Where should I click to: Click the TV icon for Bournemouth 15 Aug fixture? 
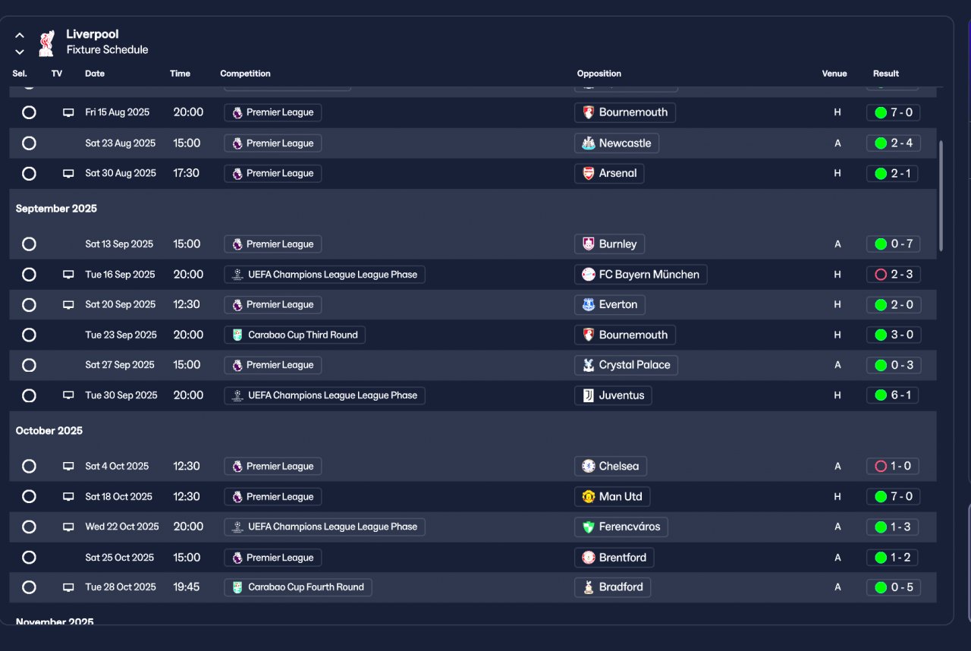[68, 113]
